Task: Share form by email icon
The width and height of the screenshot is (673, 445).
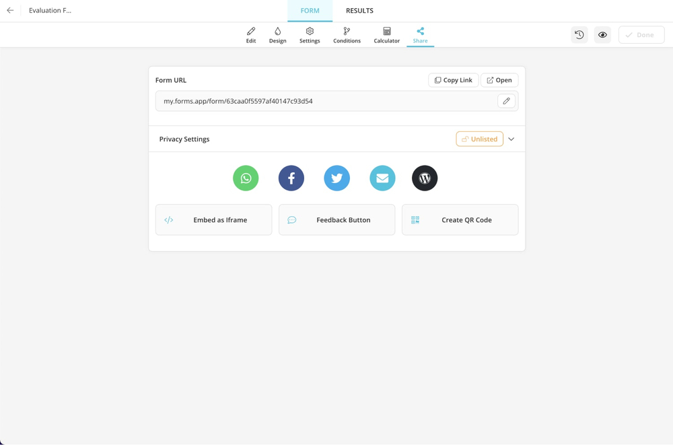Action: [382, 178]
